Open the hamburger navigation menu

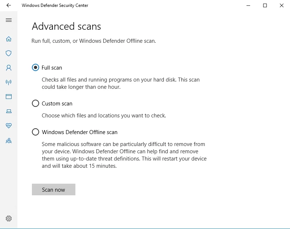(x=9, y=20)
